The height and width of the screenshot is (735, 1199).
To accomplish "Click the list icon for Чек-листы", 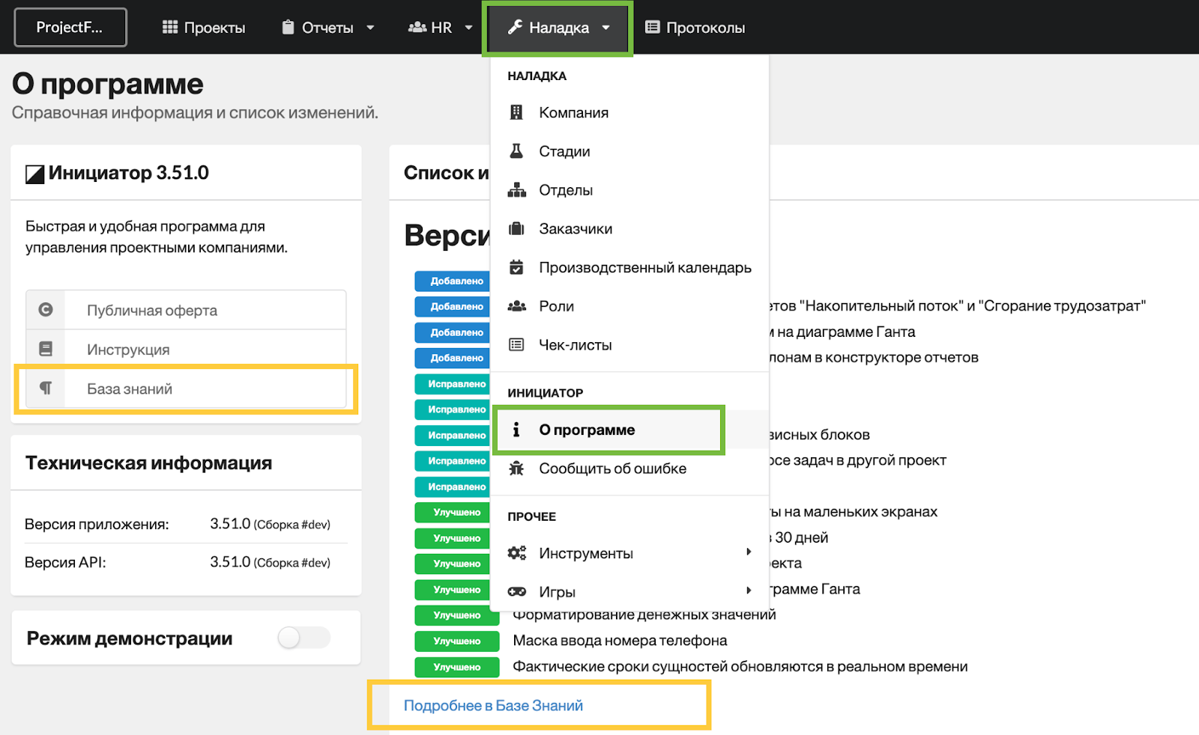I will pyautogui.click(x=516, y=345).
